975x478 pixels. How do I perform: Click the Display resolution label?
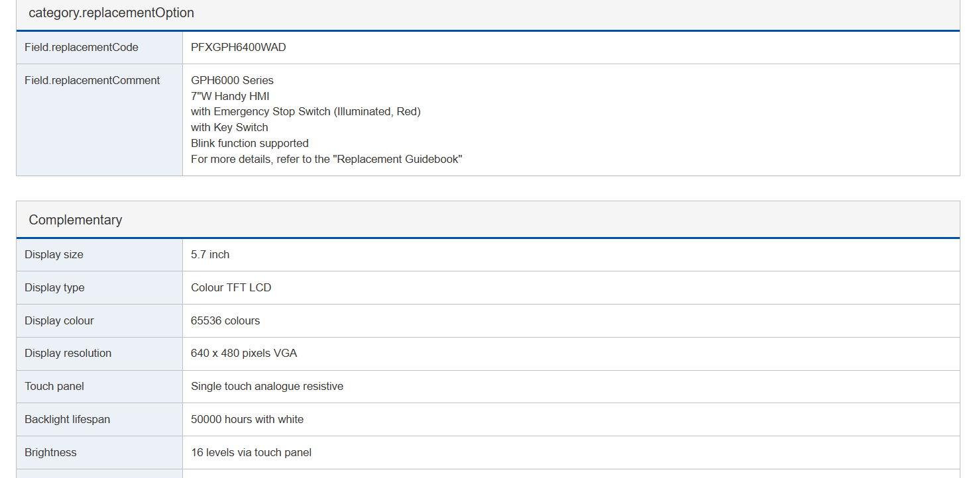tap(68, 353)
